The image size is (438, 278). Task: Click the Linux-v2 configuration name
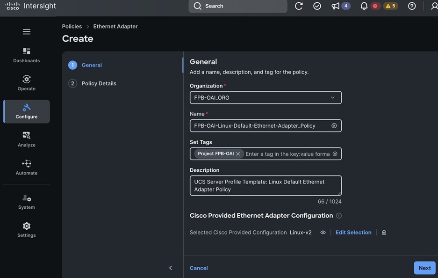[301, 233]
